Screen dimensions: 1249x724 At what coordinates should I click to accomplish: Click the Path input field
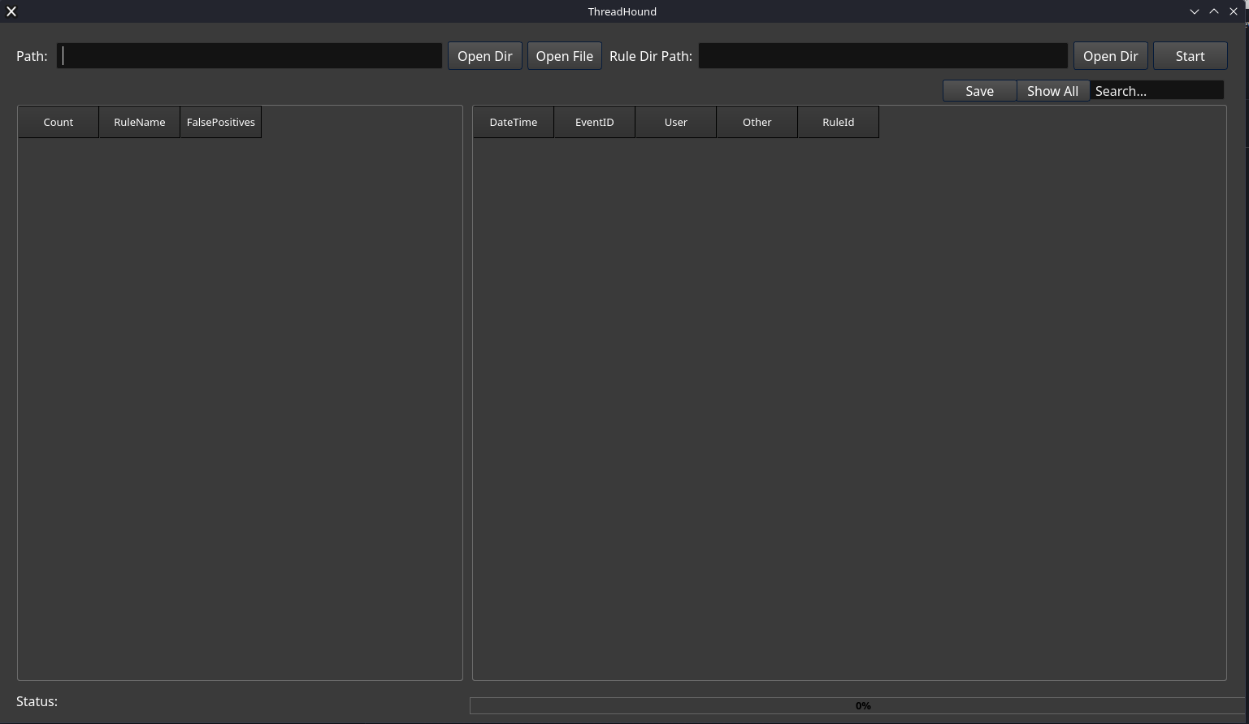pyautogui.click(x=249, y=56)
